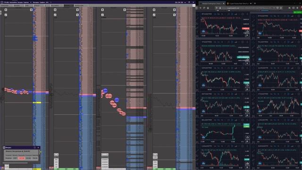The width and height of the screenshot is (302, 170).
Task: Open settings of the fourth order book panel
Action: pyautogui.click(x=174, y=9)
